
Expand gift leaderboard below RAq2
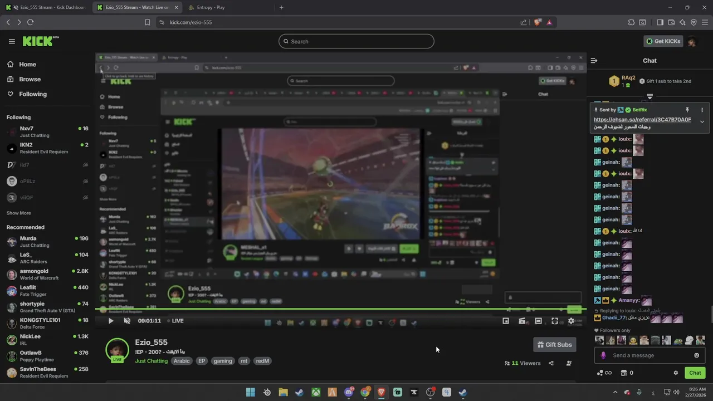[649, 96]
